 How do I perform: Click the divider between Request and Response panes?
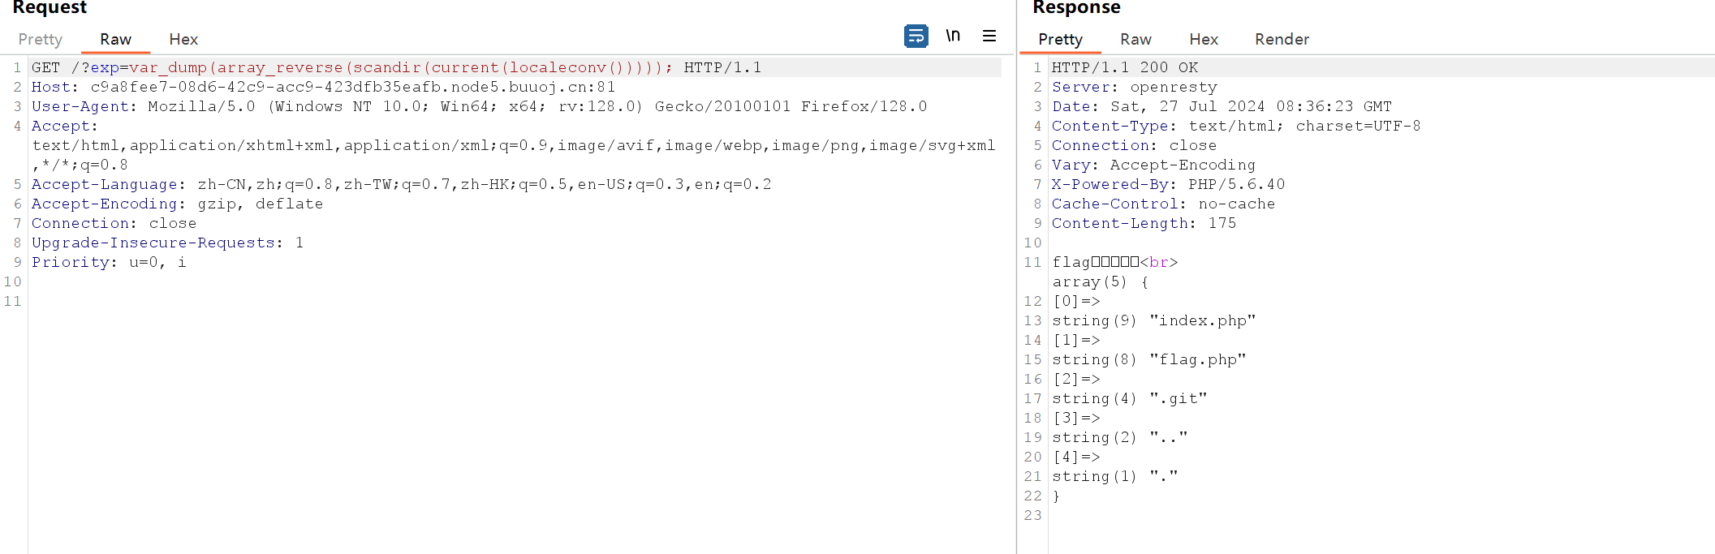1016,276
